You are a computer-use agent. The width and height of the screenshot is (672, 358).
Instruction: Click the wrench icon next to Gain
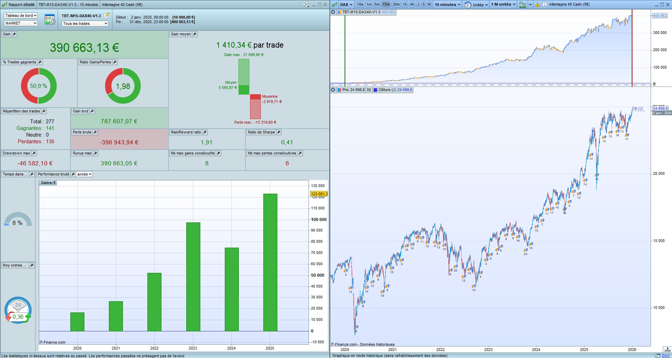(14, 34)
